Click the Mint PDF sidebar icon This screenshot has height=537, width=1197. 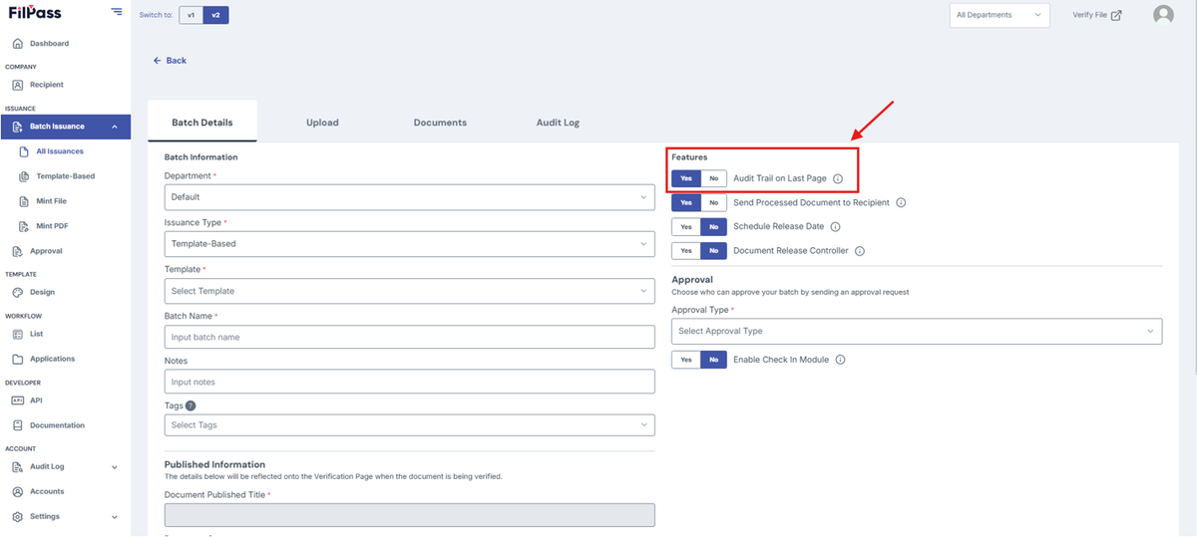[x=25, y=226]
